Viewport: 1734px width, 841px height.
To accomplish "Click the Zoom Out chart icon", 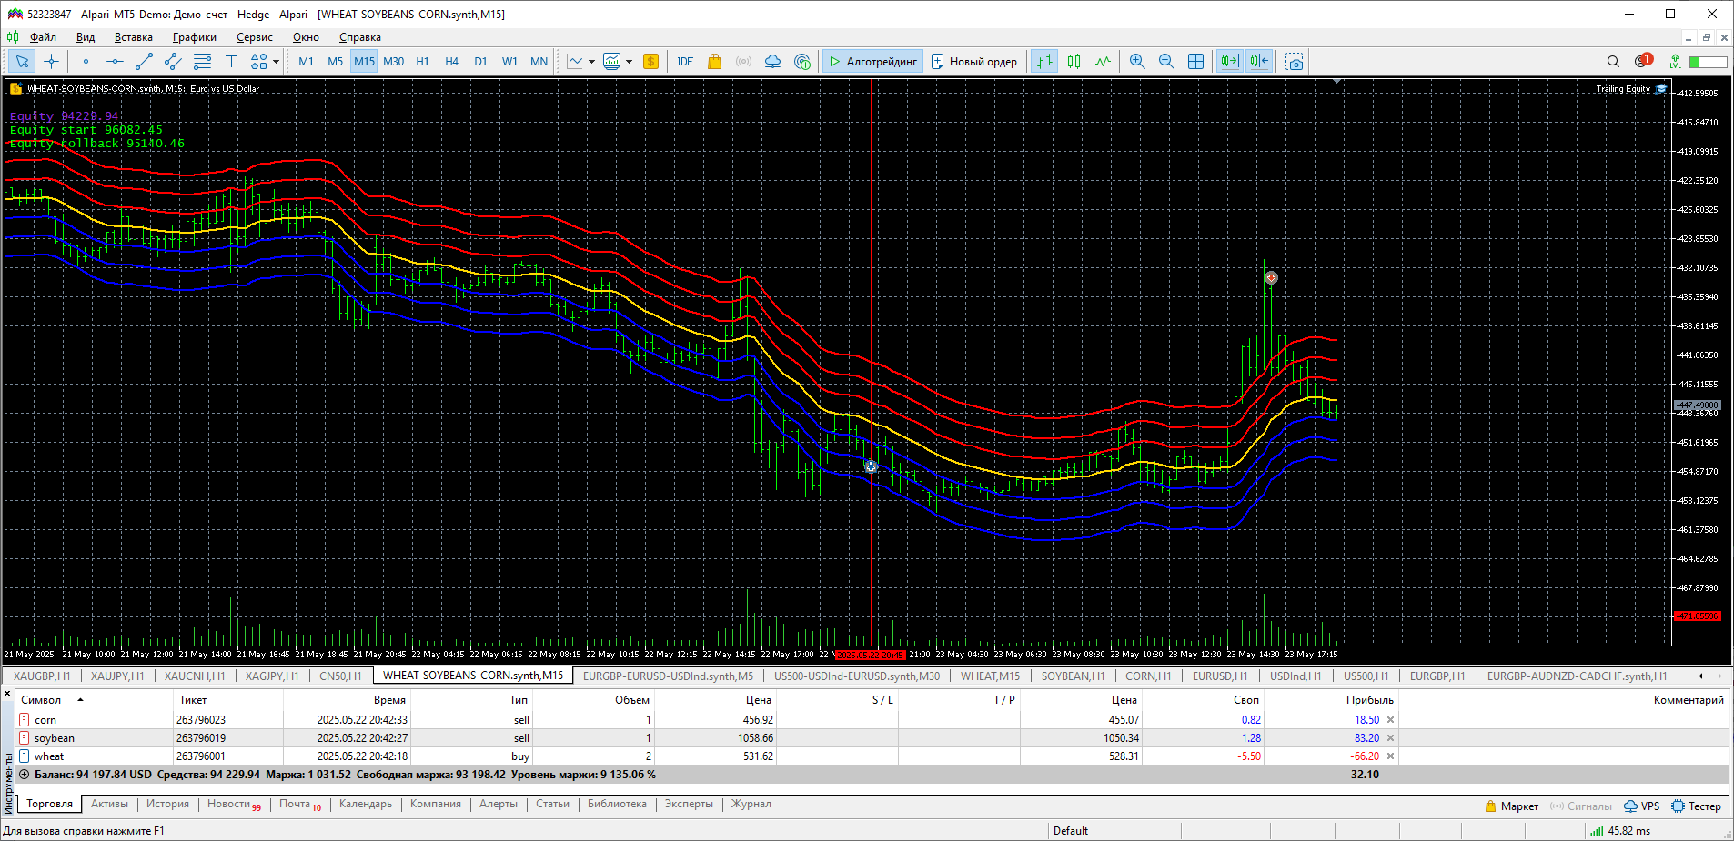I will (x=1166, y=62).
